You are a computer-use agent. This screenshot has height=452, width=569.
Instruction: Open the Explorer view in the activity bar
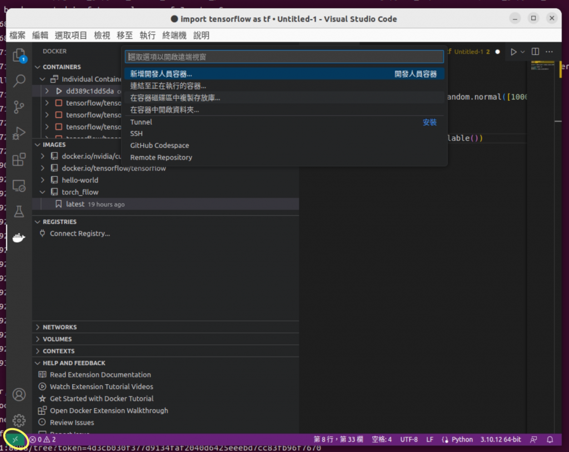(x=19, y=56)
